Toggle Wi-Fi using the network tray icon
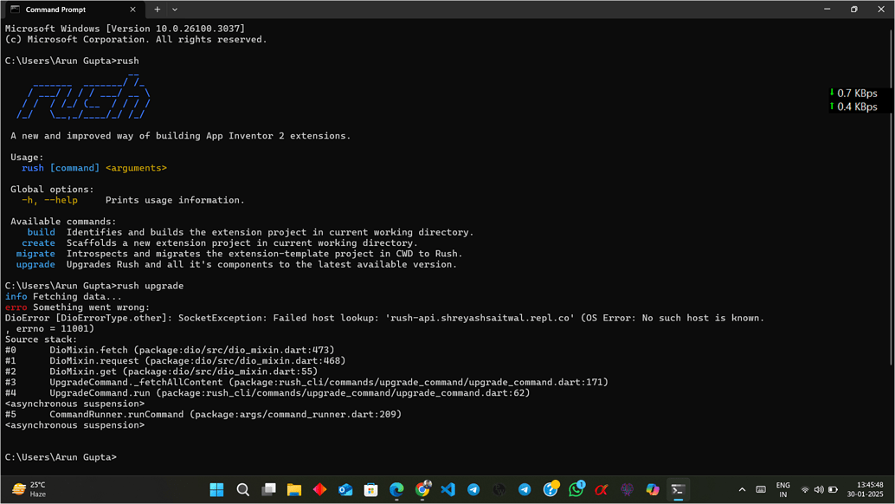The width and height of the screenshot is (895, 504). [805, 489]
